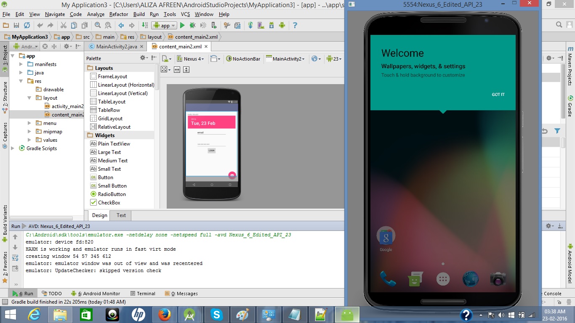Toggle the Gradle side panel
The height and width of the screenshot is (323, 575).
tap(570, 106)
